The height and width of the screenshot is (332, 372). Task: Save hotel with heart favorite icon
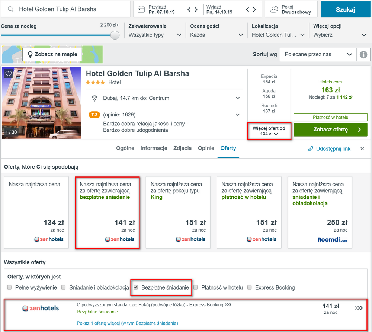[9, 73]
